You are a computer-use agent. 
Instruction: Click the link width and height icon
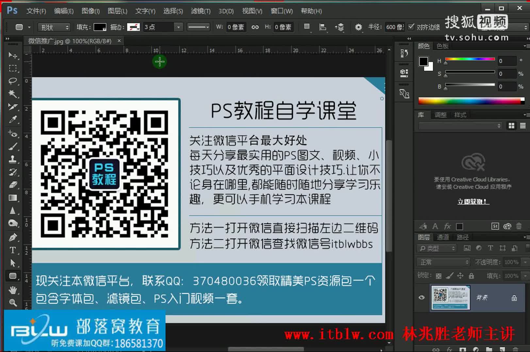255,27
